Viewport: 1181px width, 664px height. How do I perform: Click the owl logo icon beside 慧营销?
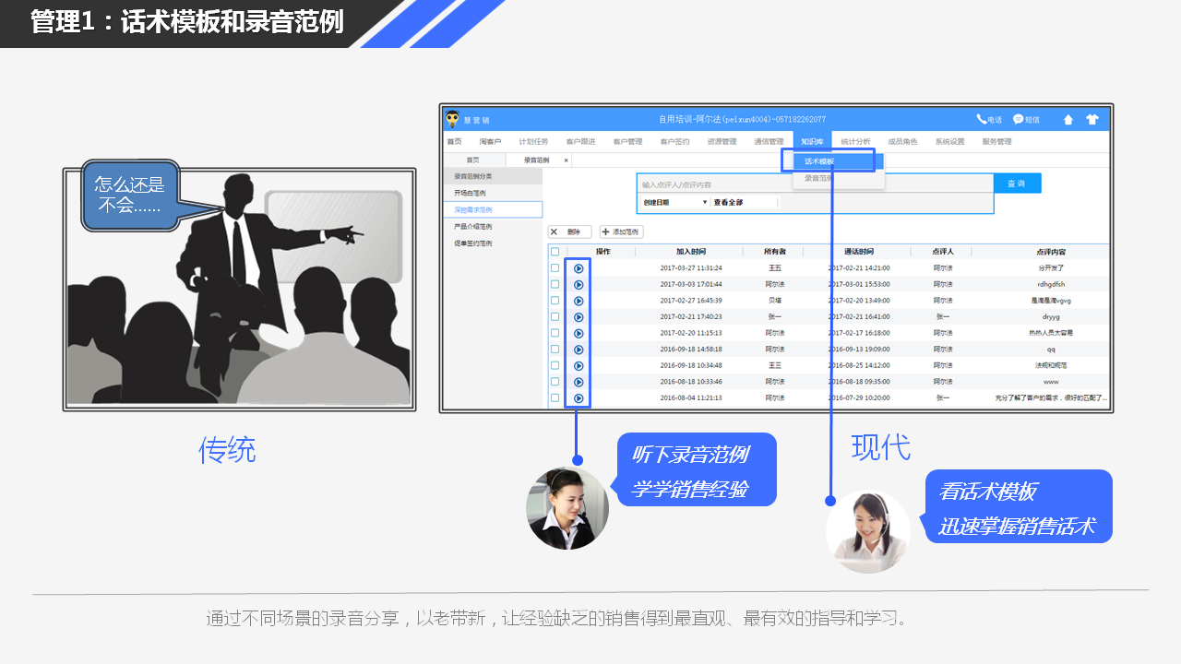point(452,119)
